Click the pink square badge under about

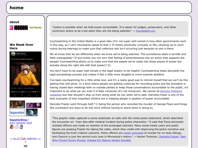(x=11, y=28)
